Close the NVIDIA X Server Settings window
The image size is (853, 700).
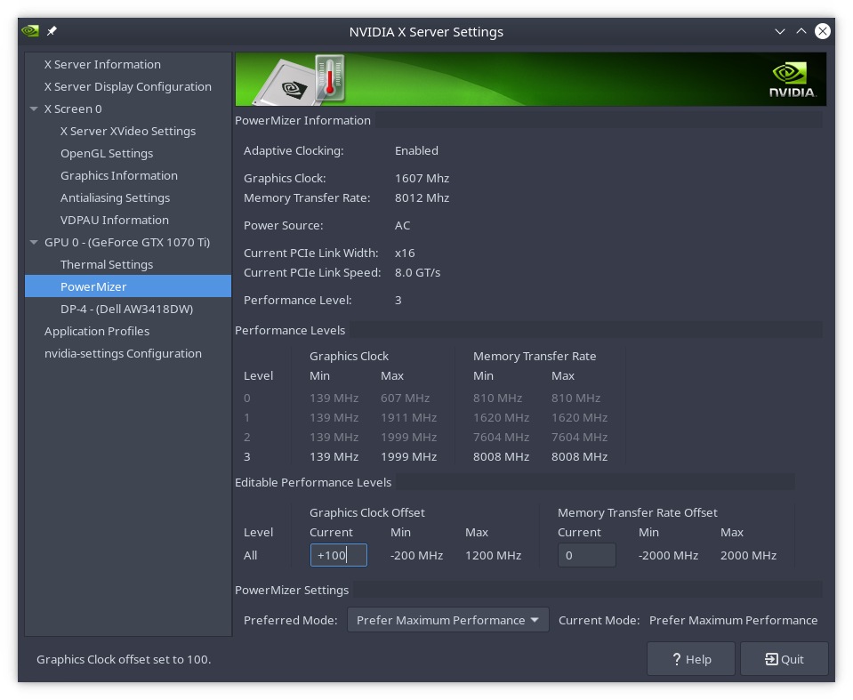(x=822, y=31)
